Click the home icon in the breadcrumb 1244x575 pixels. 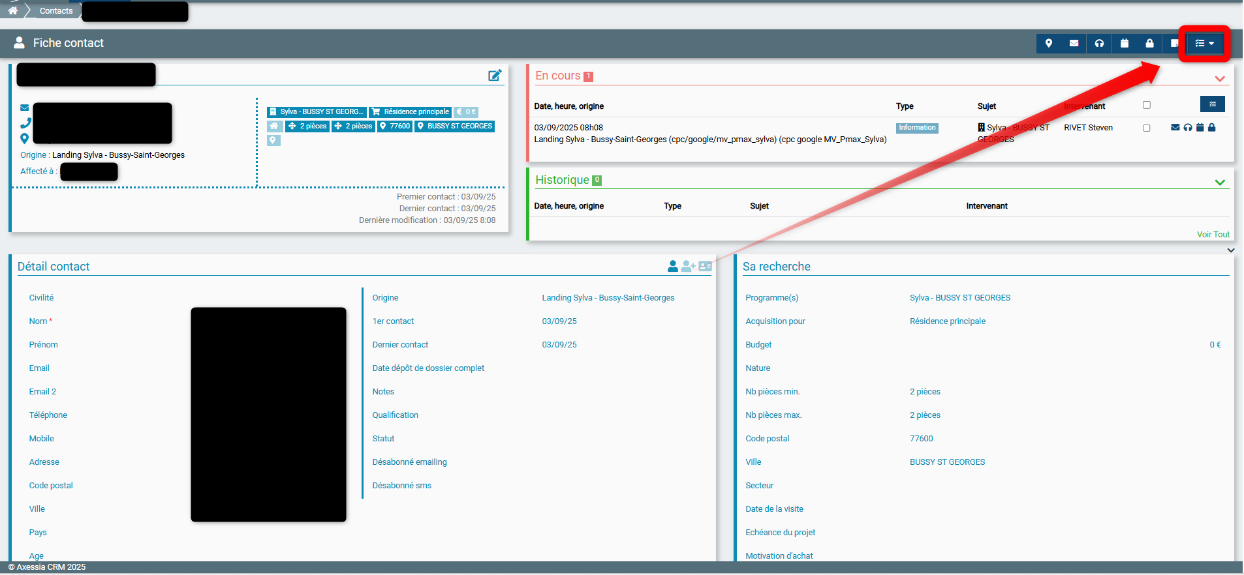pos(13,10)
